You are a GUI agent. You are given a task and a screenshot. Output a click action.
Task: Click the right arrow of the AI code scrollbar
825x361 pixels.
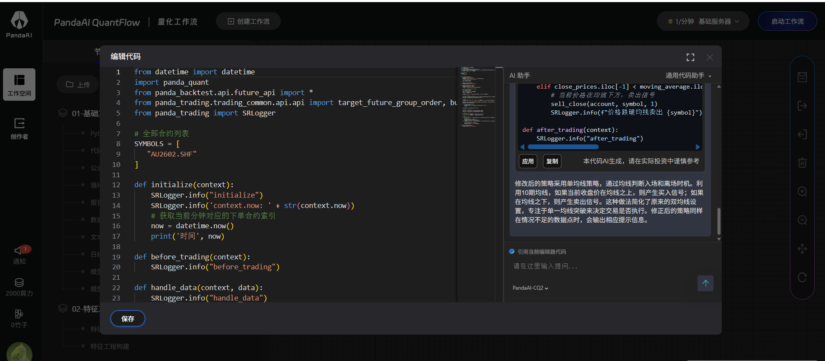698,147
